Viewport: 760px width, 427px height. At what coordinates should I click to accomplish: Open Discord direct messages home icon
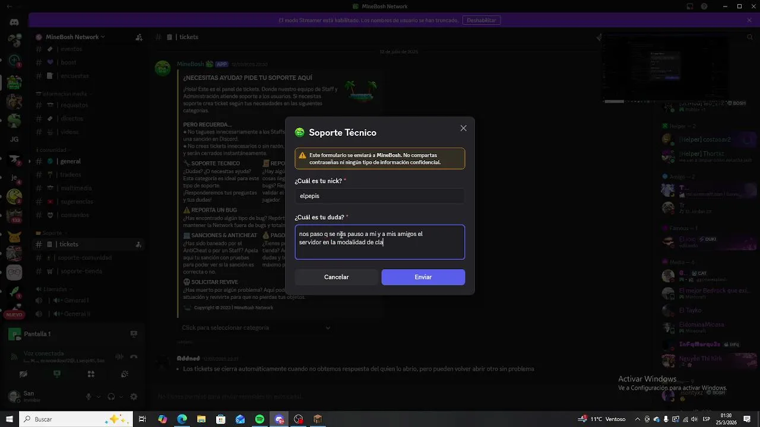pyautogui.click(x=14, y=22)
